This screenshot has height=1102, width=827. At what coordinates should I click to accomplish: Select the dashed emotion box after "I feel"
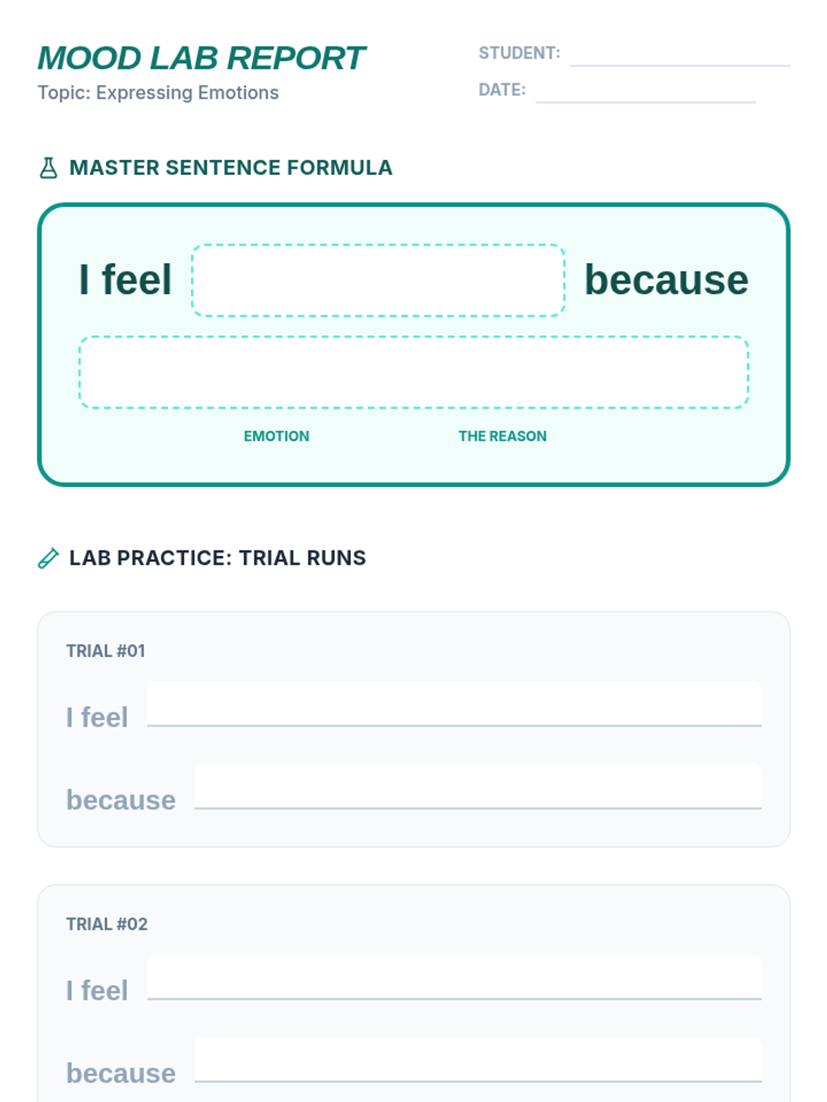pos(378,280)
